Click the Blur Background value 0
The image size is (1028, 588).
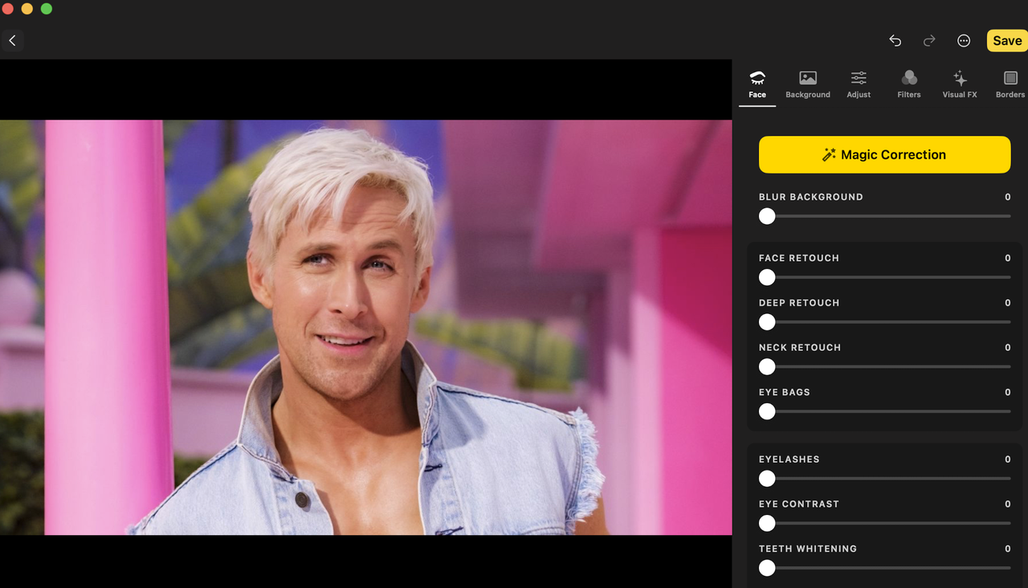(1007, 197)
